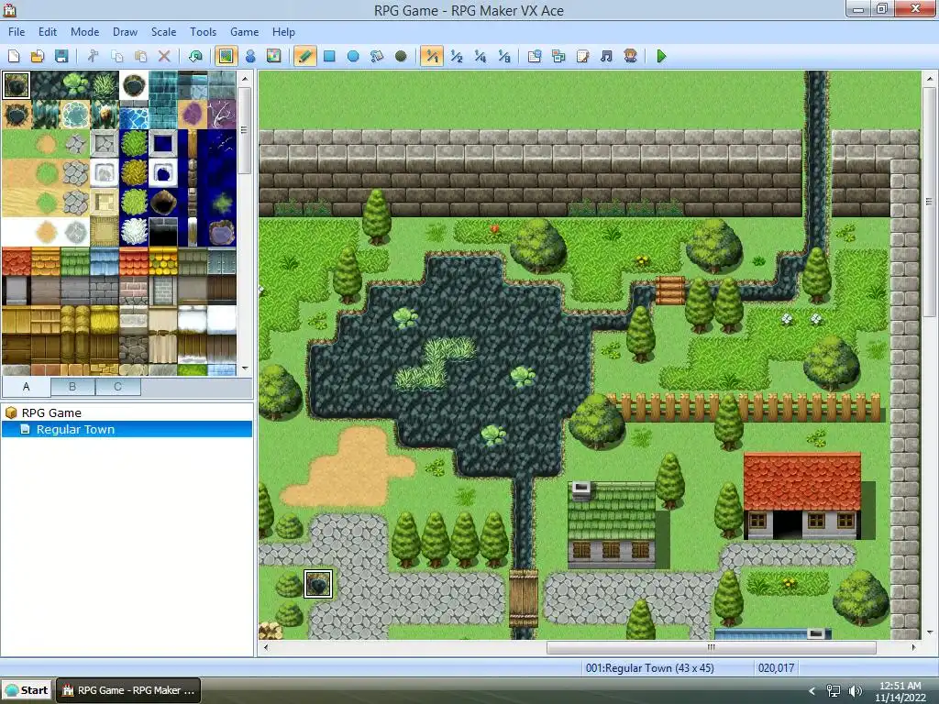Click the red-roof house on map

click(801, 496)
